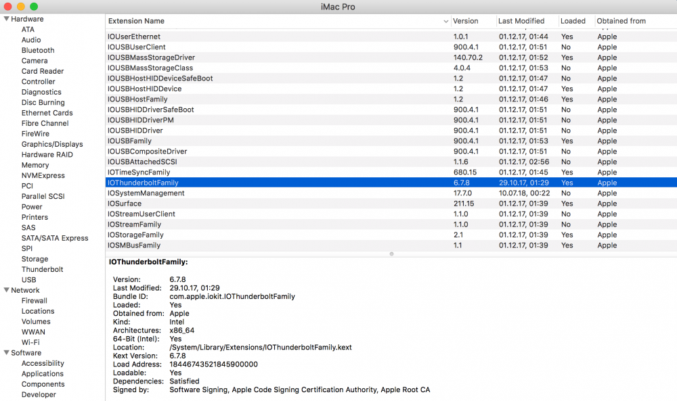Collapse the Network section triangle

coord(7,290)
